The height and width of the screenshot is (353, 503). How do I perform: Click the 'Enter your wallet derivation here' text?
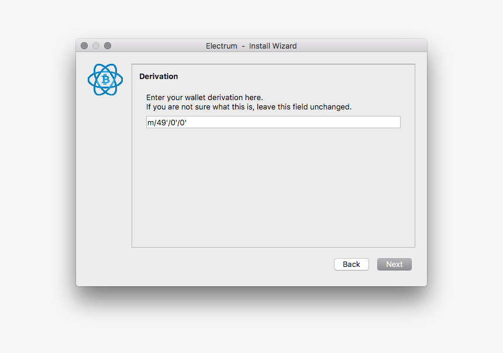point(204,97)
